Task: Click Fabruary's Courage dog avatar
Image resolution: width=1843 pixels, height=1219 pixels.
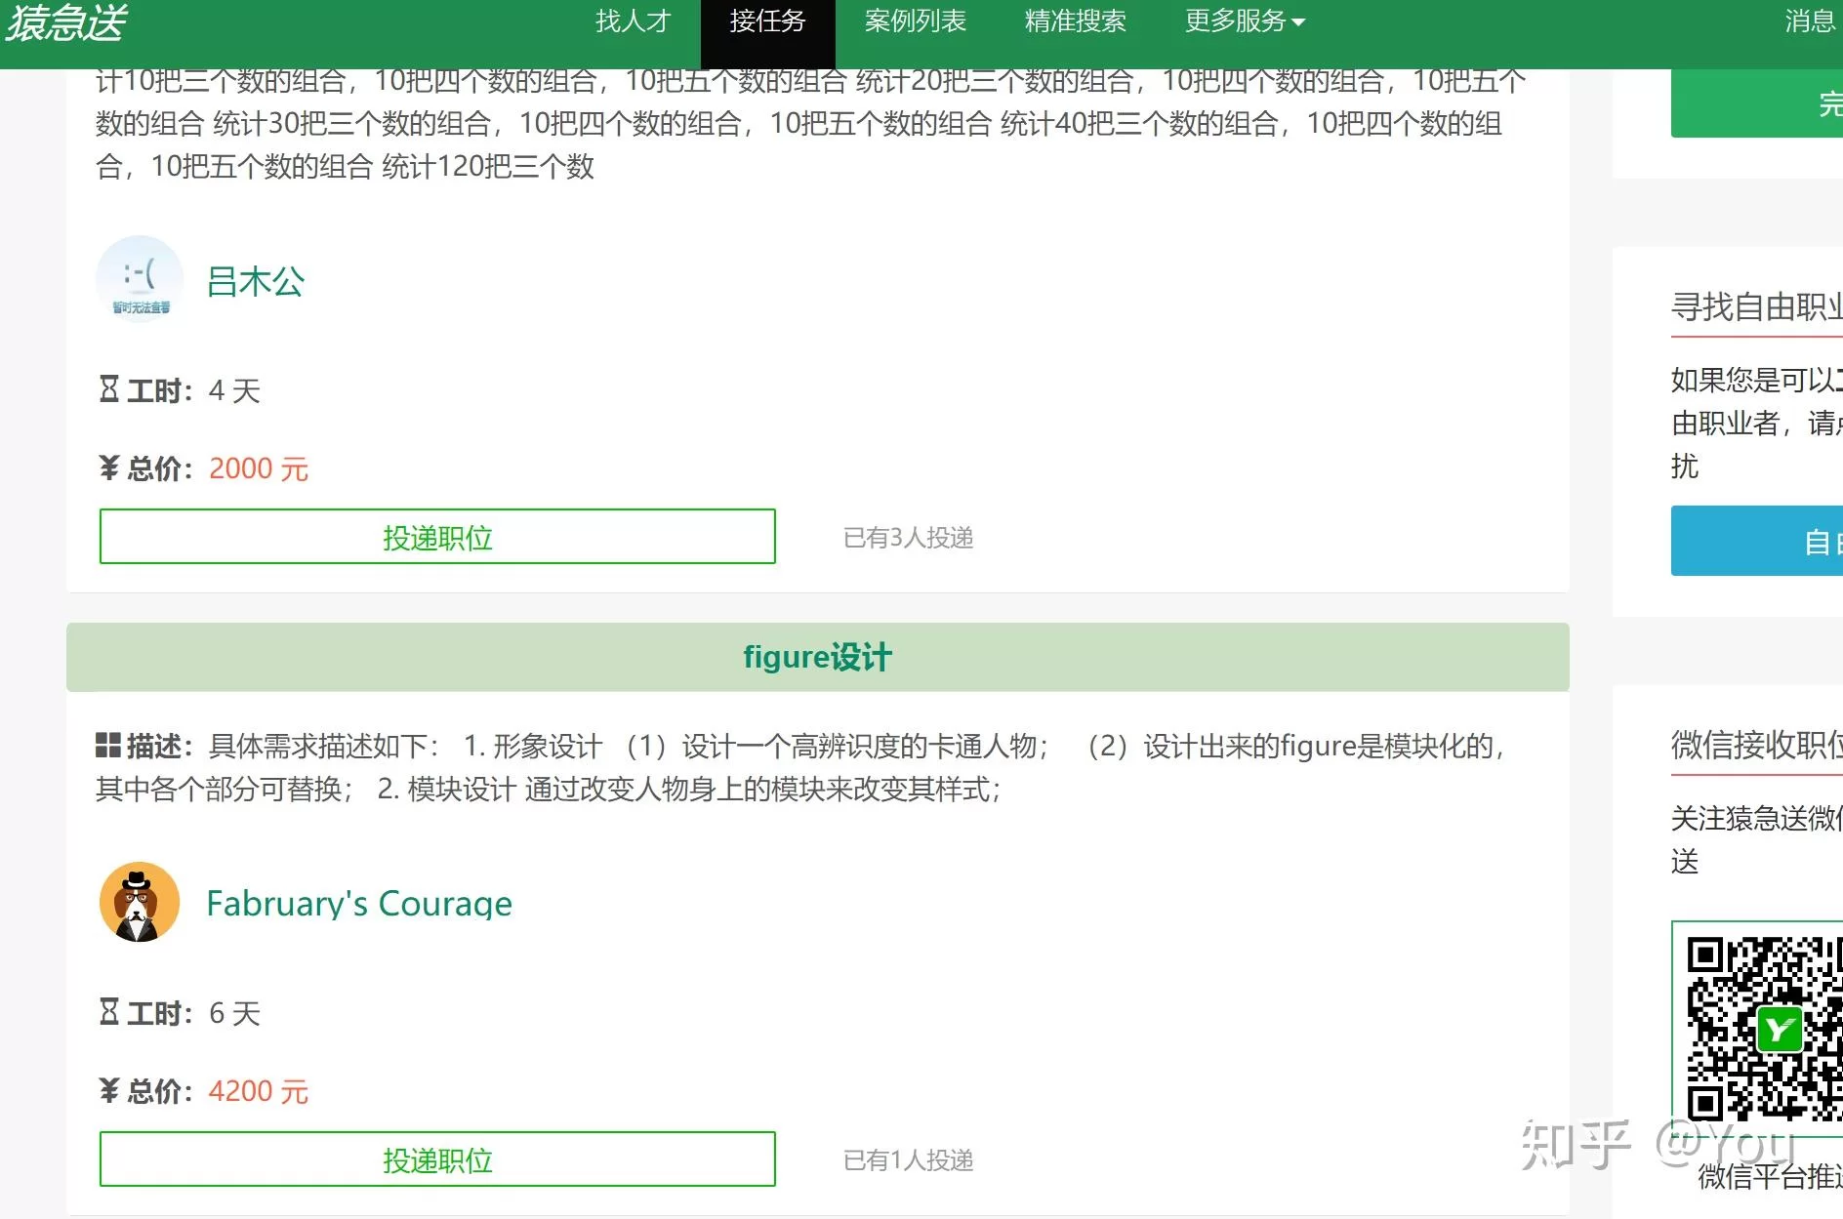Action: (x=140, y=902)
